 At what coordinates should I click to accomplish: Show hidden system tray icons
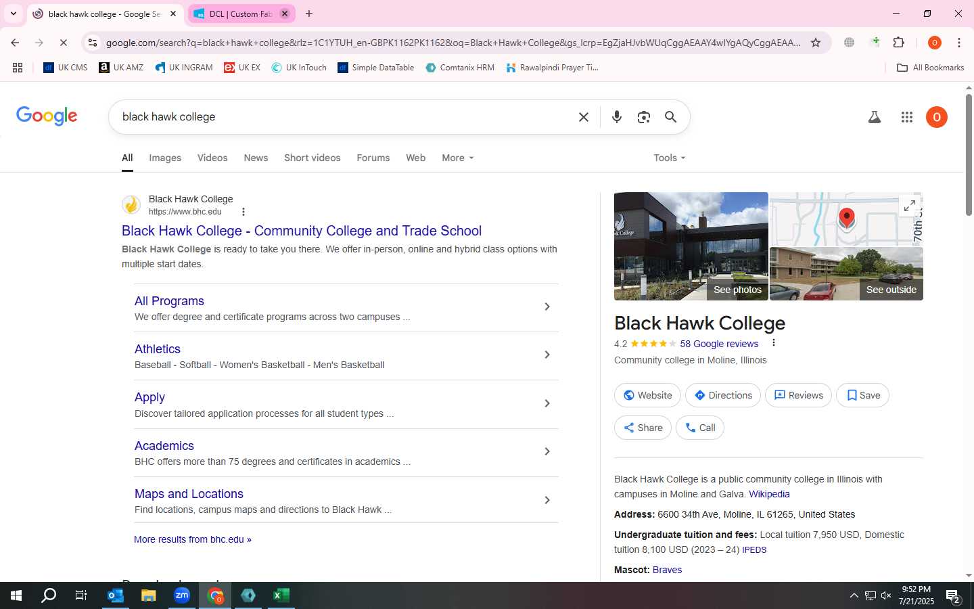click(854, 595)
